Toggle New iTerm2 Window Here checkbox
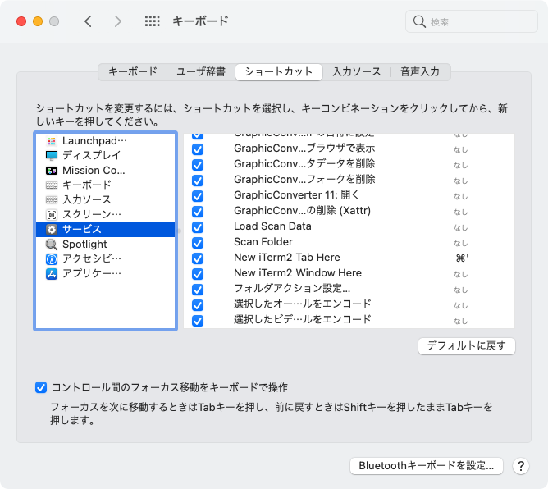This screenshot has width=548, height=489. pyautogui.click(x=198, y=274)
